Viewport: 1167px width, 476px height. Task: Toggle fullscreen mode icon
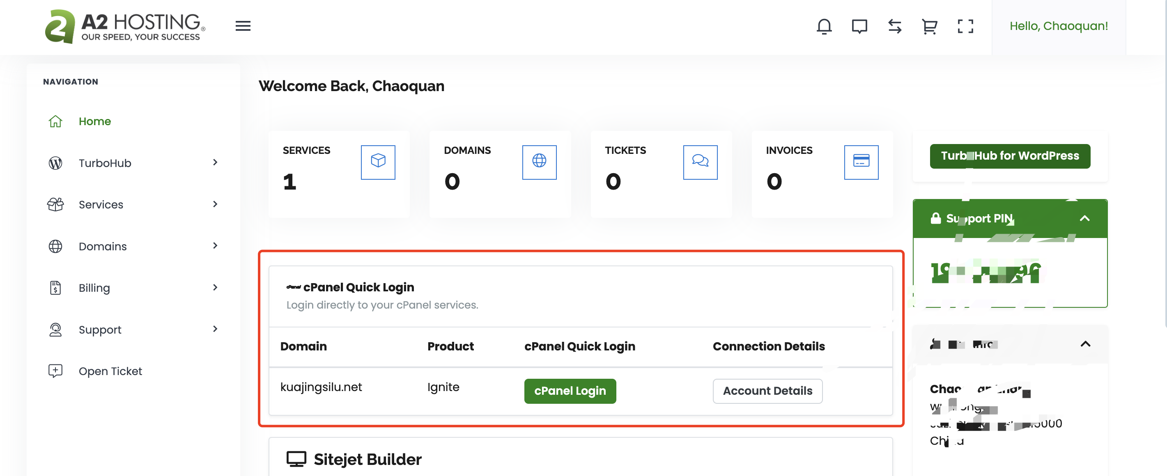pos(965,26)
